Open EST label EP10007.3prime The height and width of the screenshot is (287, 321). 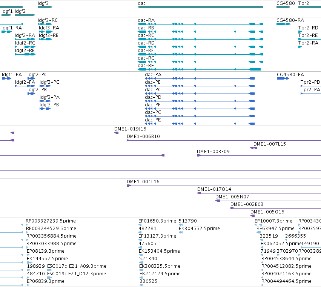pyautogui.click(x=273, y=221)
